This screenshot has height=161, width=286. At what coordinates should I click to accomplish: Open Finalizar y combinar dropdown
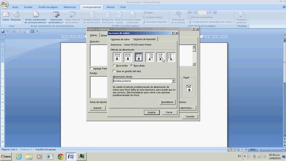click(242, 17)
